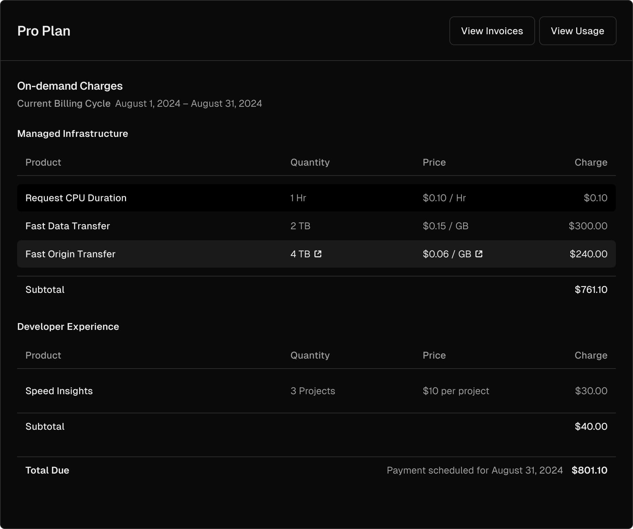This screenshot has width=633, height=529.
Task: Click the Product column header in Managed Infrastructure
Action: pyautogui.click(x=43, y=162)
